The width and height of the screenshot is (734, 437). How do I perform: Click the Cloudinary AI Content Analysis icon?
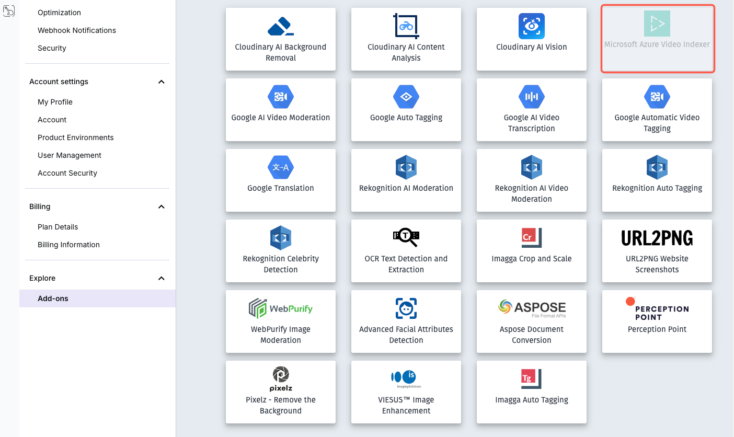pos(406,26)
